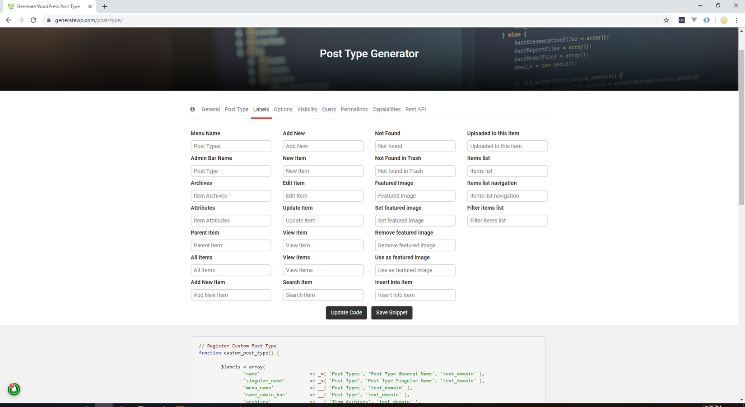Viewport: 745px width, 407px height.
Task: Click the Edit Item input field
Action: pyautogui.click(x=323, y=196)
